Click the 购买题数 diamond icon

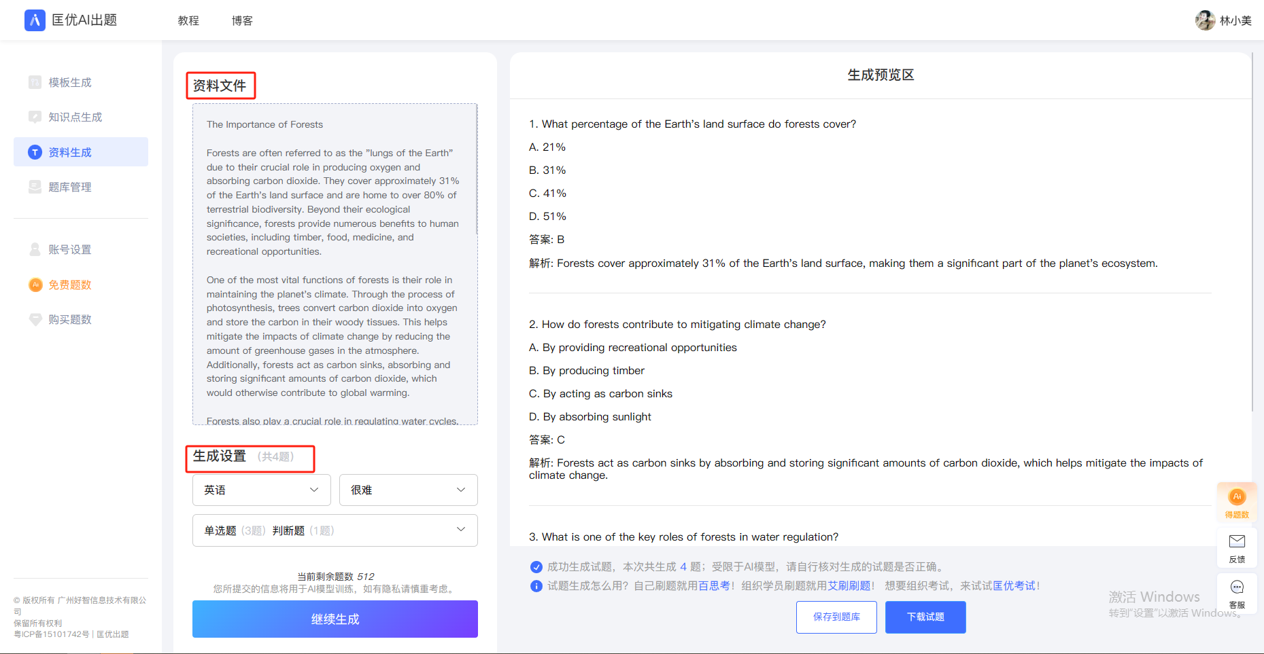(35, 319)
